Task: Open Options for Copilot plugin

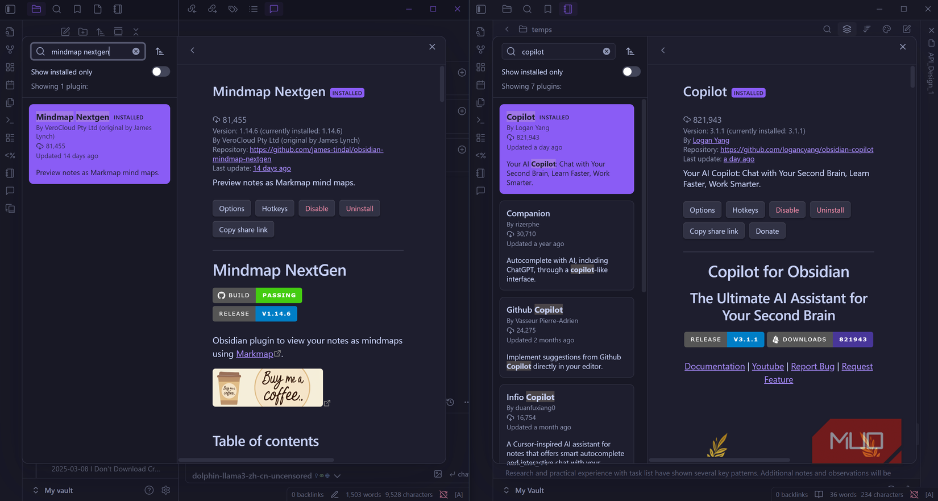Action: tap(702, 210)
